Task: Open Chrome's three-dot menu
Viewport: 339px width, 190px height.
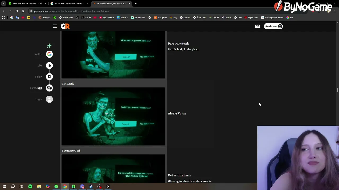Action: click(335, 11)
